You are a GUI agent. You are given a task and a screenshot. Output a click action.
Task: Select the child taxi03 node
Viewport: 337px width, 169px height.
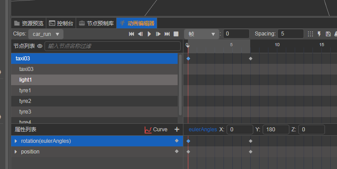[94, 69]
